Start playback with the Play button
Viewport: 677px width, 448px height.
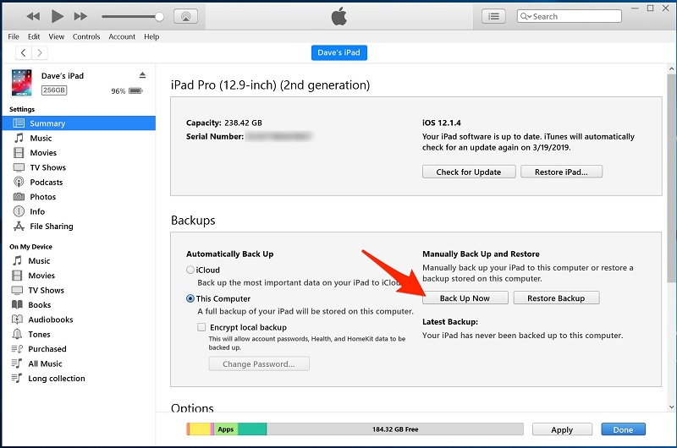click(x=57, y=16)
